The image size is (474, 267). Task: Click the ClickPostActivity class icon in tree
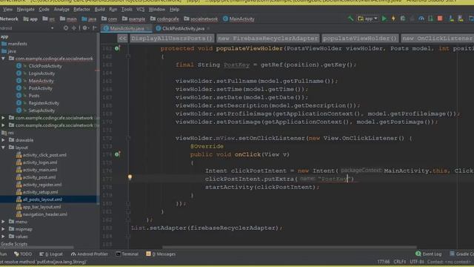tap(19, 66)
